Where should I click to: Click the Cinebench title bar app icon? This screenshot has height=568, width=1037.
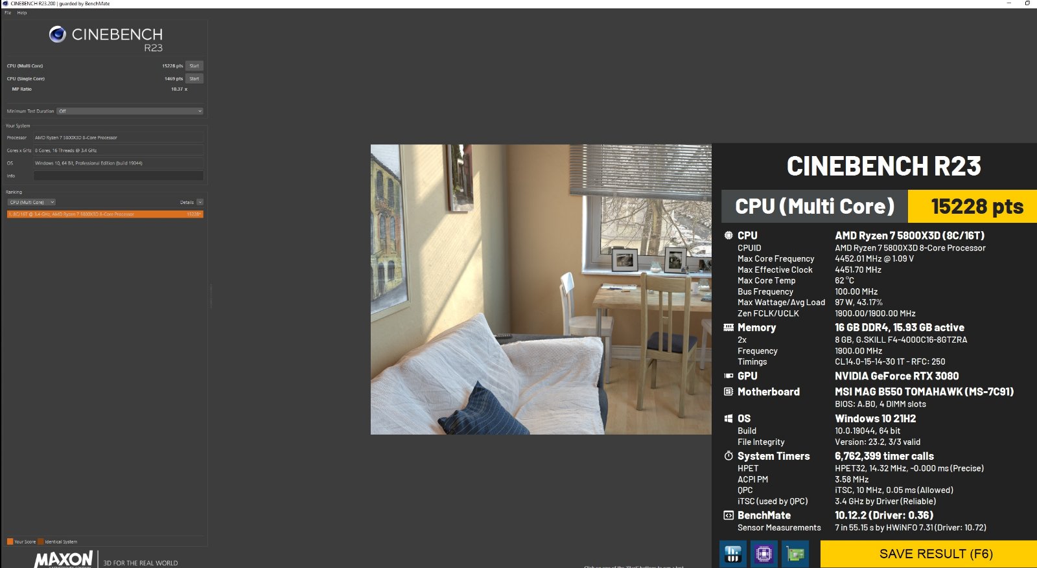pyautogui.click(x=6, y=3)
